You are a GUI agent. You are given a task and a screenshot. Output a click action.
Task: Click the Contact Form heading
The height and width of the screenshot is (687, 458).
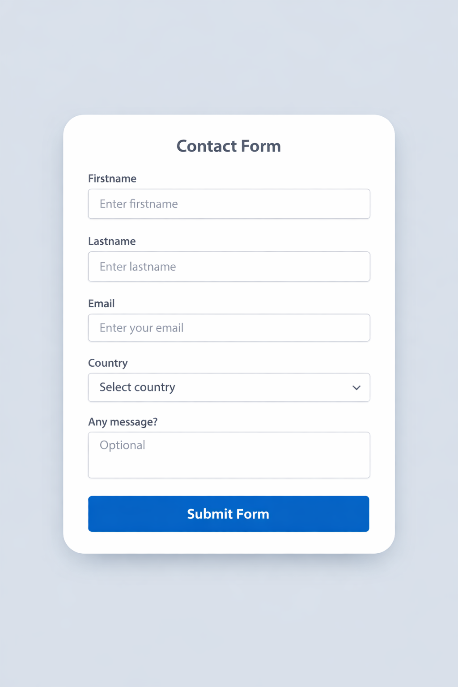point(229,146)
